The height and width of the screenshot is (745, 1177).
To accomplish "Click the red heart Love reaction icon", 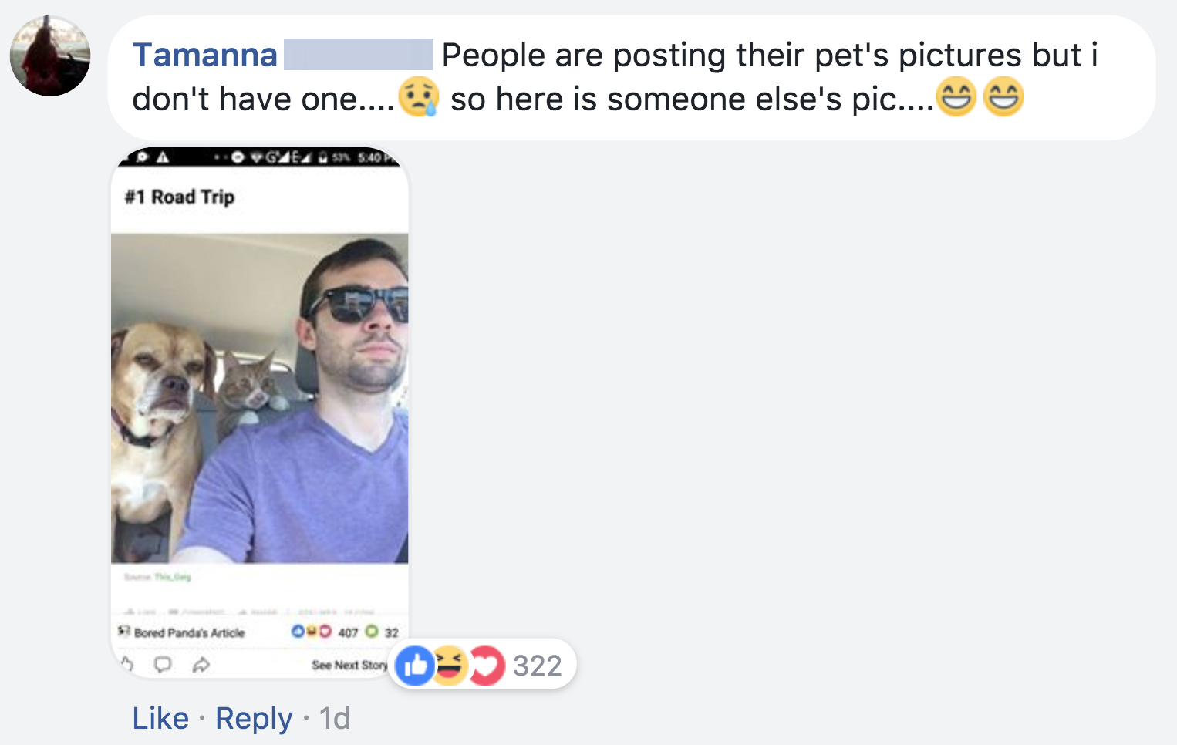I will 485,665.
